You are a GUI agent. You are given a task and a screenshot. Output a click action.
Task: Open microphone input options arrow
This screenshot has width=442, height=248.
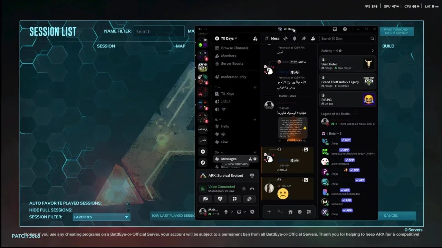(232, 212)
